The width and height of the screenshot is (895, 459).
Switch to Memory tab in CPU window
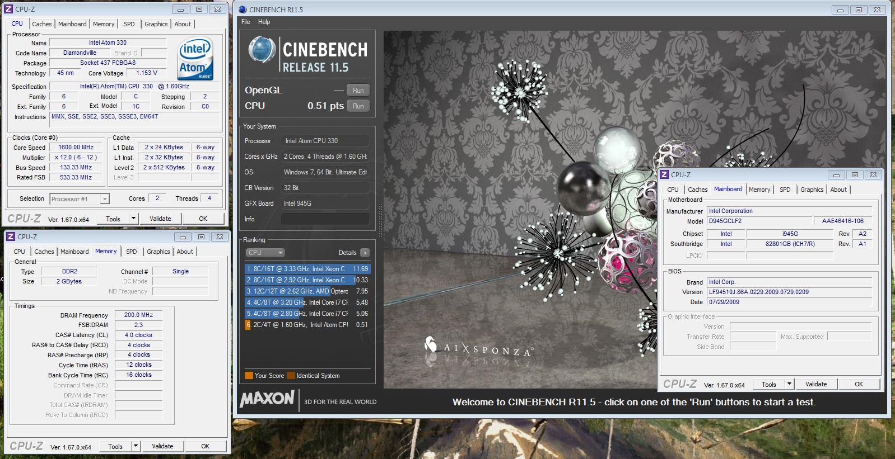tap(104, 24)
